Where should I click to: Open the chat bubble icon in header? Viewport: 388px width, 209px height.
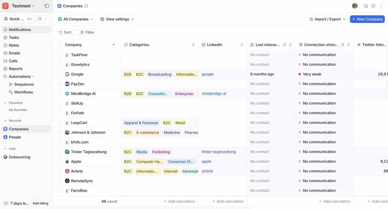(x=366, y=6)
